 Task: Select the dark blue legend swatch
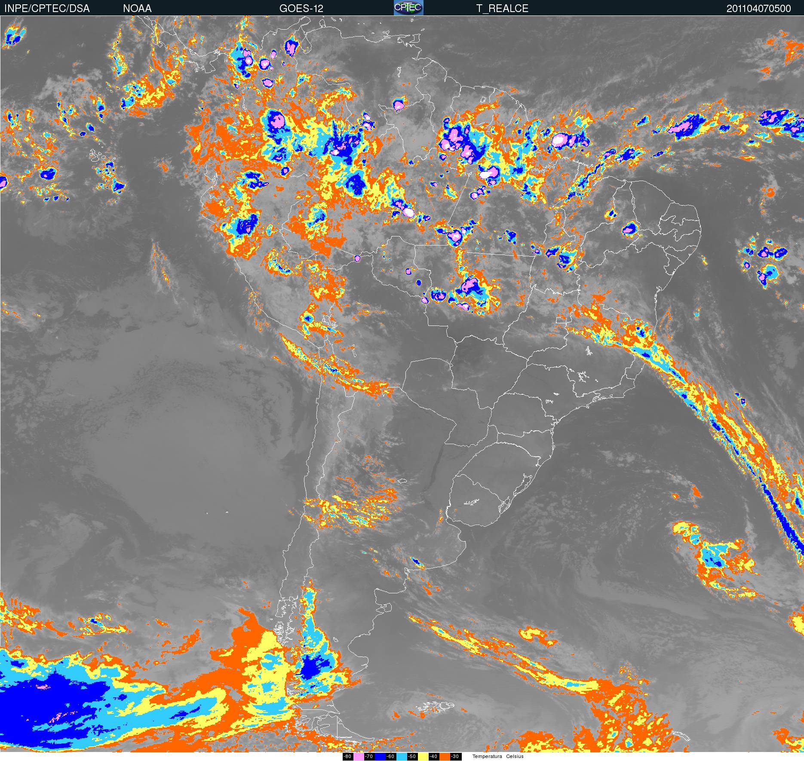[380, 756]
